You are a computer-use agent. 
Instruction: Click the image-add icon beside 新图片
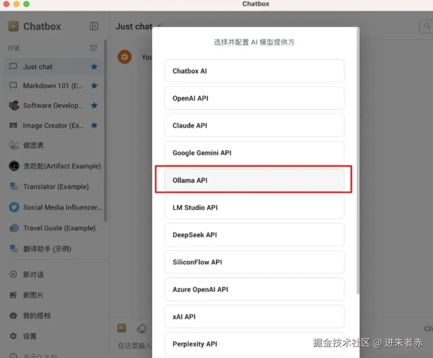tap(13, 295)
